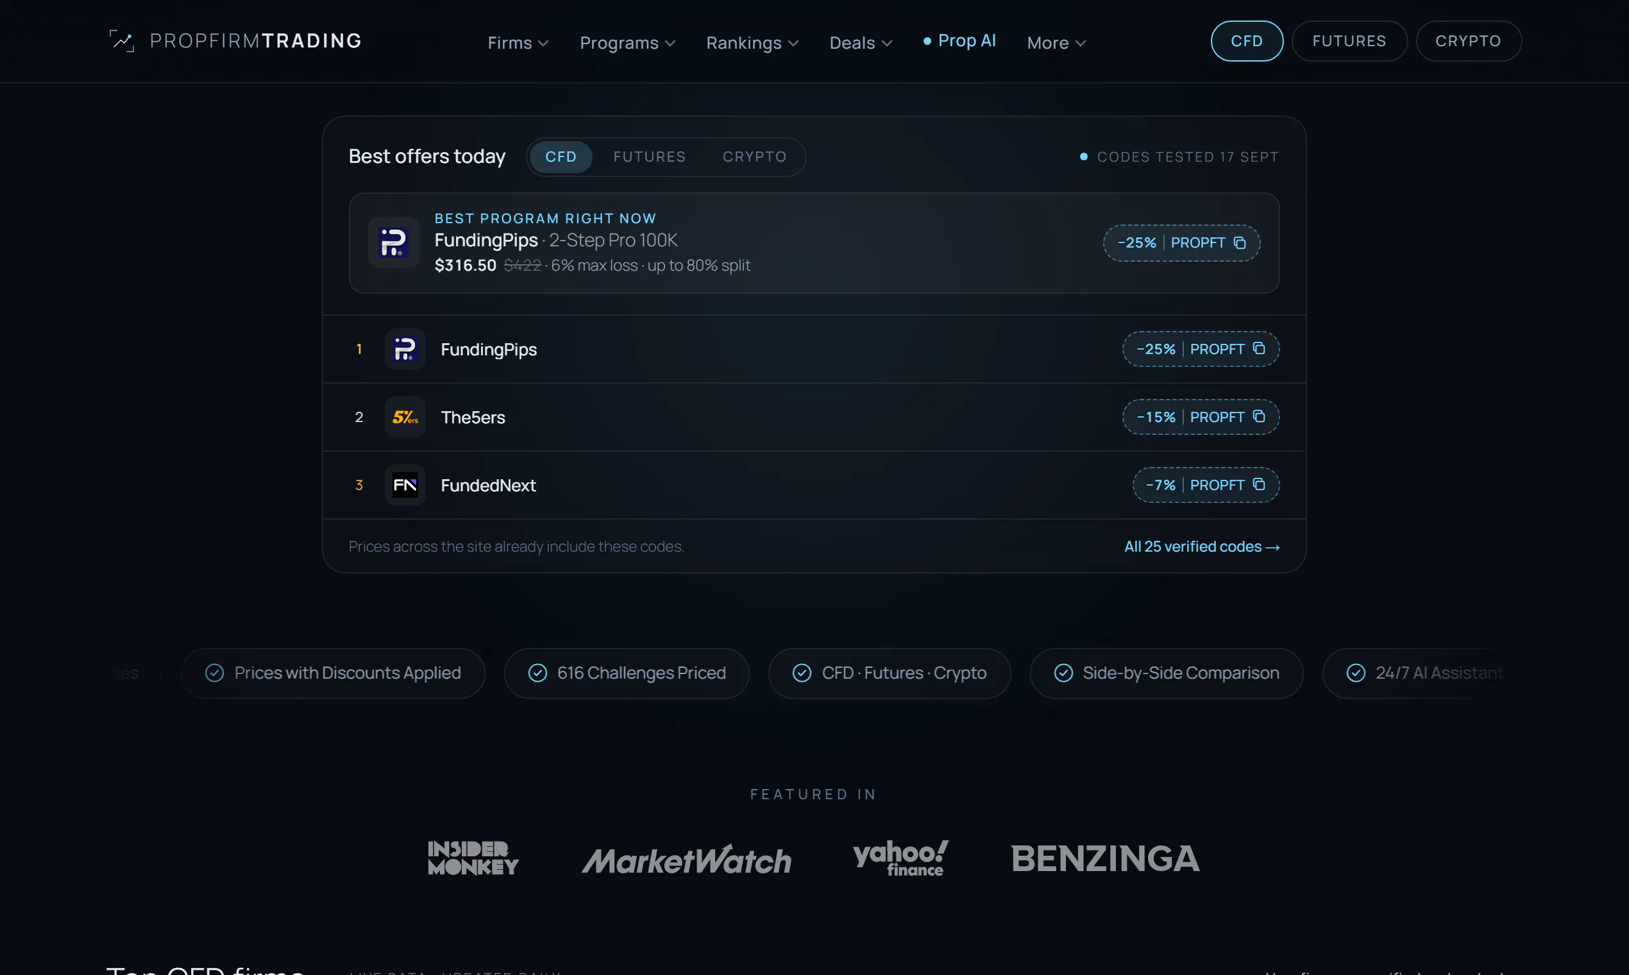This screenshot has height=975, width=1629.
Task: Click -7% PROPFT code in FundedNext row
Action: pyautogui.click(x=1206, y=485)
